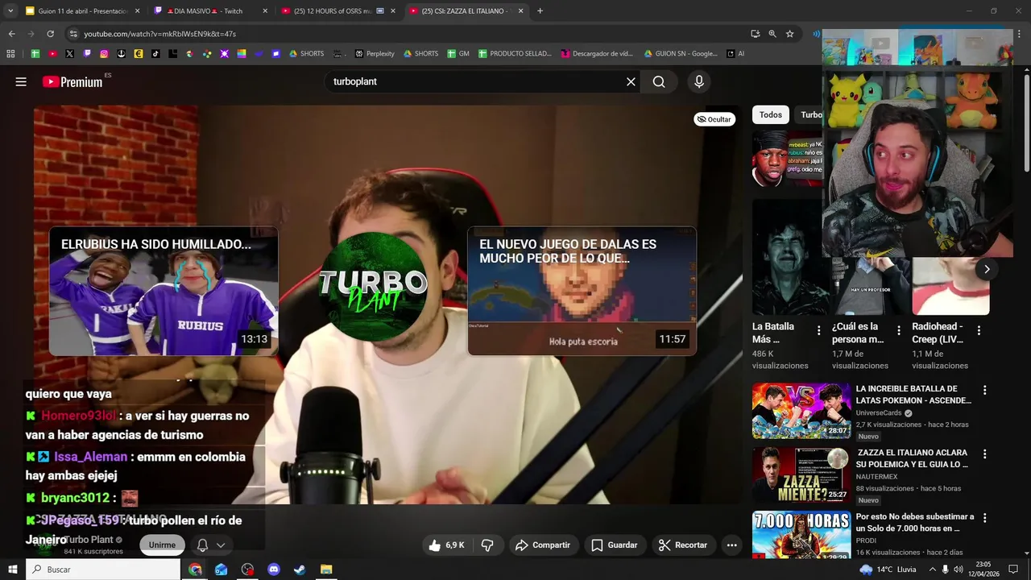
Task: Show next shorts with the arrow
Action: 987,269
